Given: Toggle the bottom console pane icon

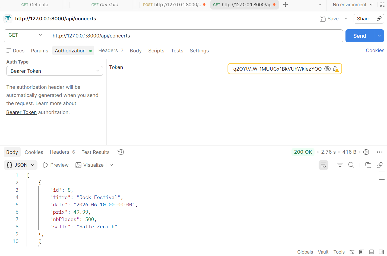Looking at the screenshot, I should click(x=372, y=252).
